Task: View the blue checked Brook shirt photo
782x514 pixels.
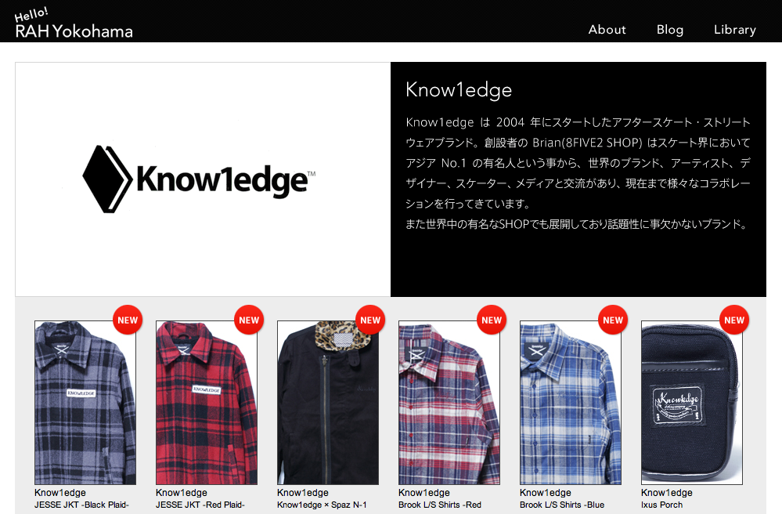Action: click(x=570, y=403)
